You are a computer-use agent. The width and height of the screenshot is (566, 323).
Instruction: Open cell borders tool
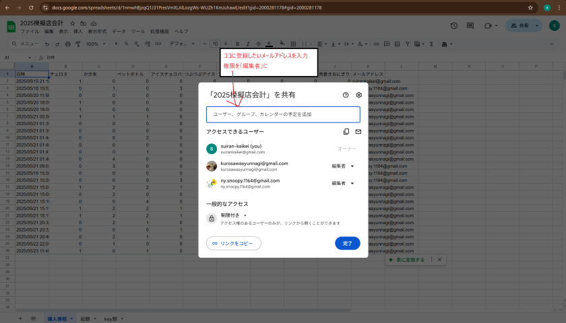coord(293,44)
